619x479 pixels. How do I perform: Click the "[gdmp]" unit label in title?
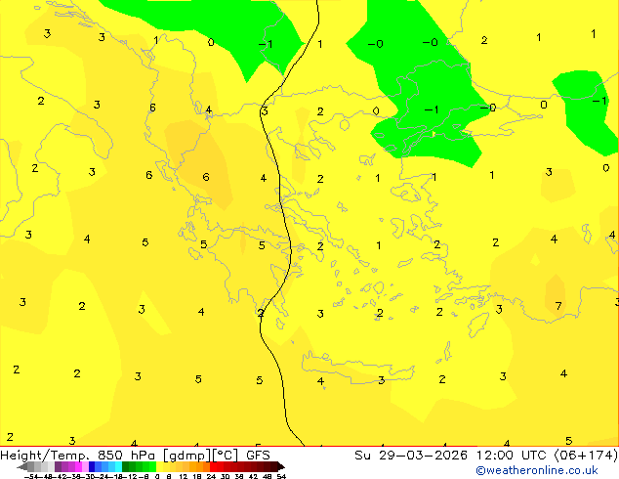pyautogui.click(x=186, y=456)
